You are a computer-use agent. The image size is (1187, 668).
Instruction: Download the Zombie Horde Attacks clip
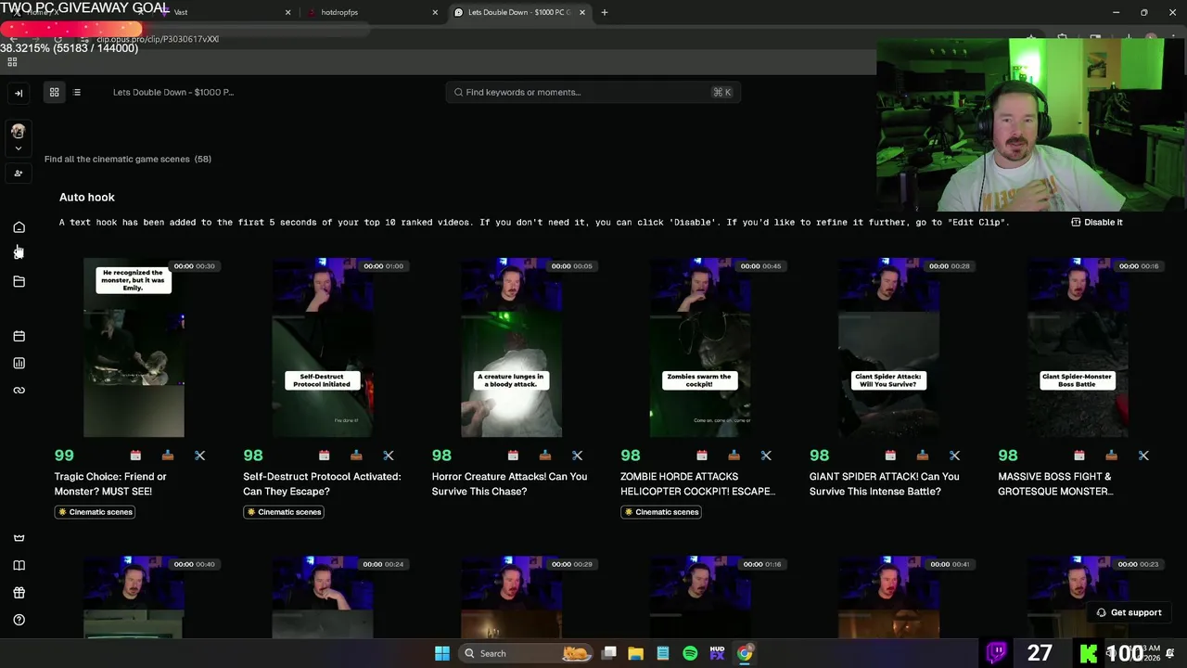pos(734,456)
